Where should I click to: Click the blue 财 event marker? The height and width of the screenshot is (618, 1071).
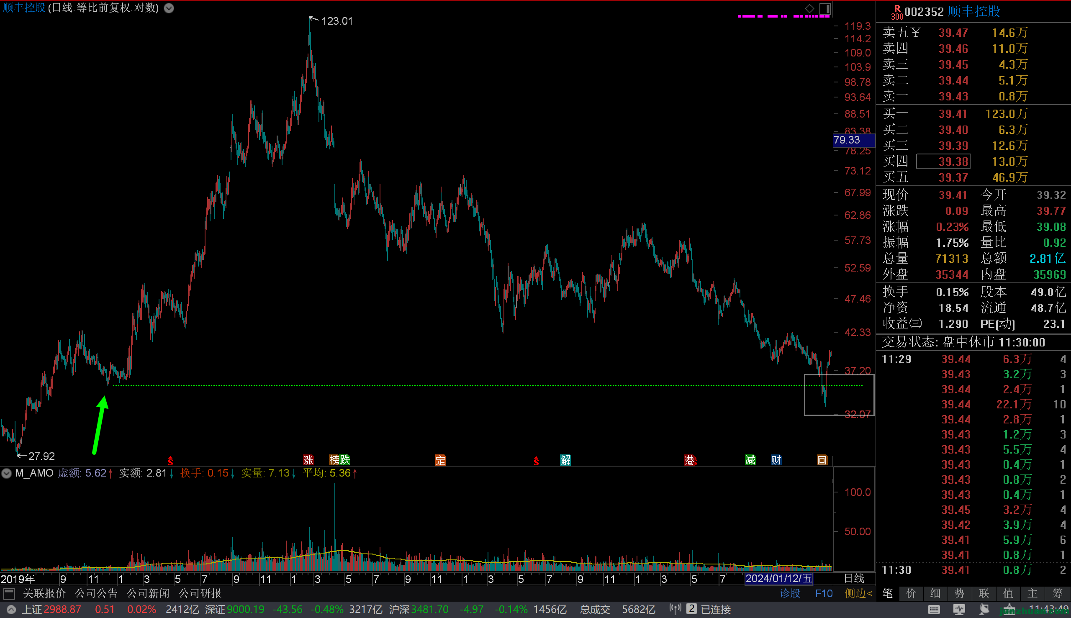click(x=776, y=460)
